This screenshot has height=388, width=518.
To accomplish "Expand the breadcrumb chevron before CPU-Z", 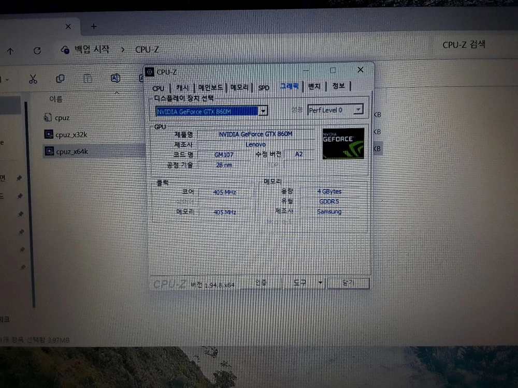I will click(123, 50).
